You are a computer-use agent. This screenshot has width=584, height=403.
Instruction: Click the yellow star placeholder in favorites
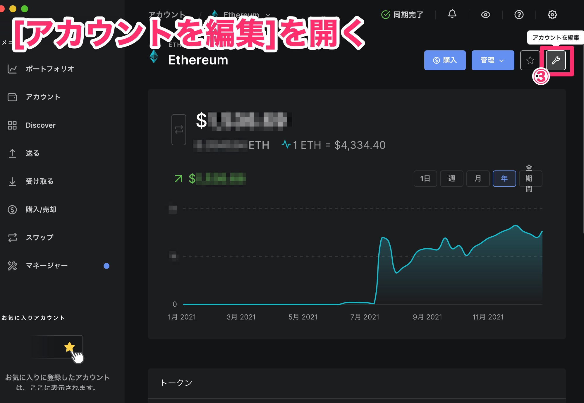tap(69, 347)
